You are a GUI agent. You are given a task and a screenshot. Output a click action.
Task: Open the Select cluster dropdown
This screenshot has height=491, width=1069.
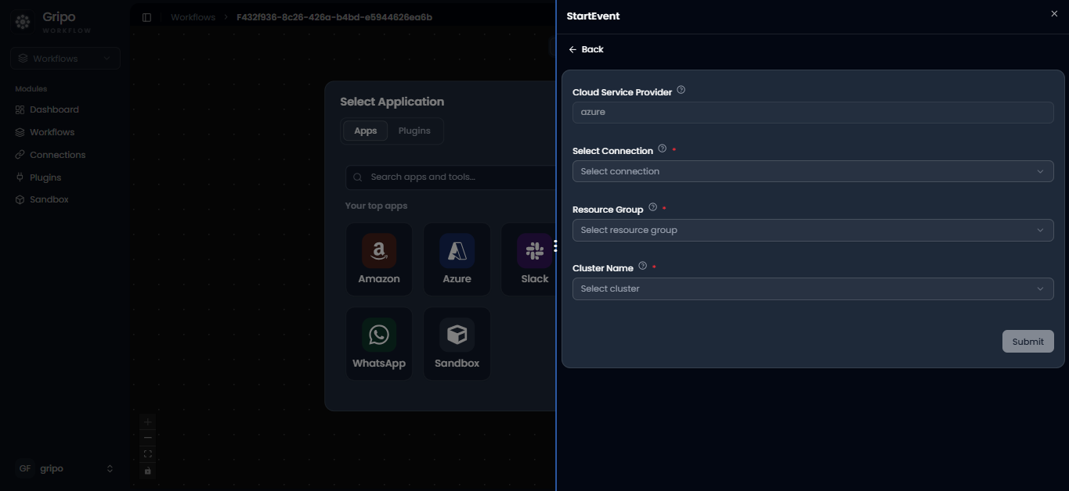tap(813, 289)
